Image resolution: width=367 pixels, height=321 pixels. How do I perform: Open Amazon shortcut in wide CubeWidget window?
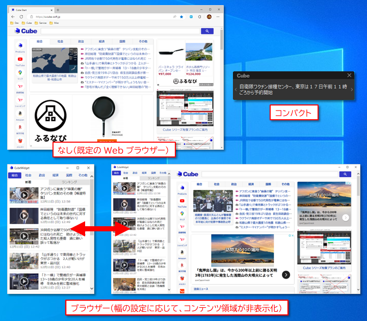tap(182, 254)
